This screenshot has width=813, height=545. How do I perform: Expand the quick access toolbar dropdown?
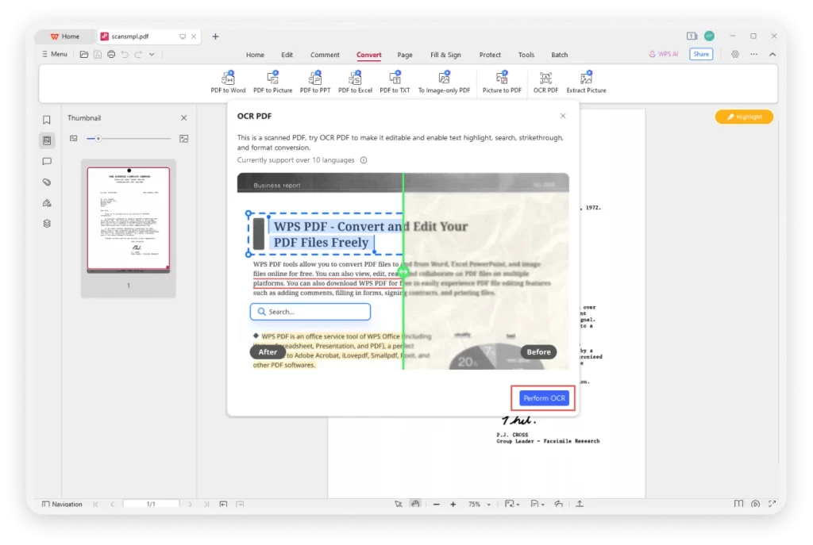[152, 55]
